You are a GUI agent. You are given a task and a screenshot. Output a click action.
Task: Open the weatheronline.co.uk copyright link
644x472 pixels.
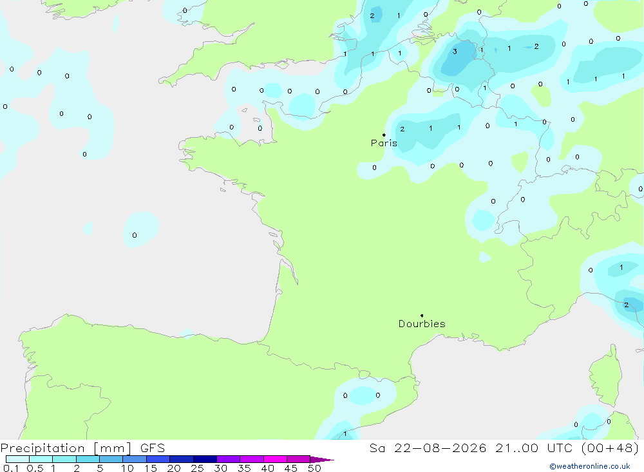pos(590,466)
